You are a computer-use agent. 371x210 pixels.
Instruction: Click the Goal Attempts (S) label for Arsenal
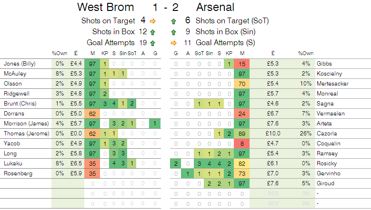pyautogui.click(x=225, y=42)
